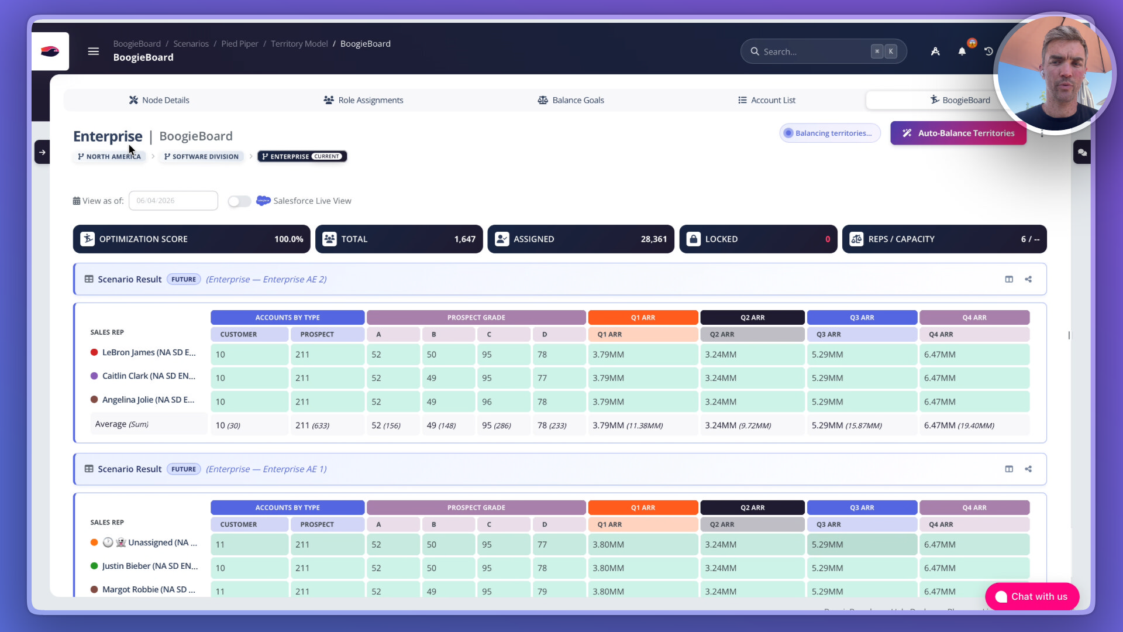
Task: Select the Caitlin Clark sales rep row
Action: pyautogui.click(x=560, y=377)
